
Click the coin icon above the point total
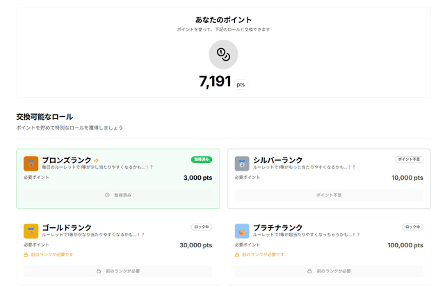click(x=223, y=54)
